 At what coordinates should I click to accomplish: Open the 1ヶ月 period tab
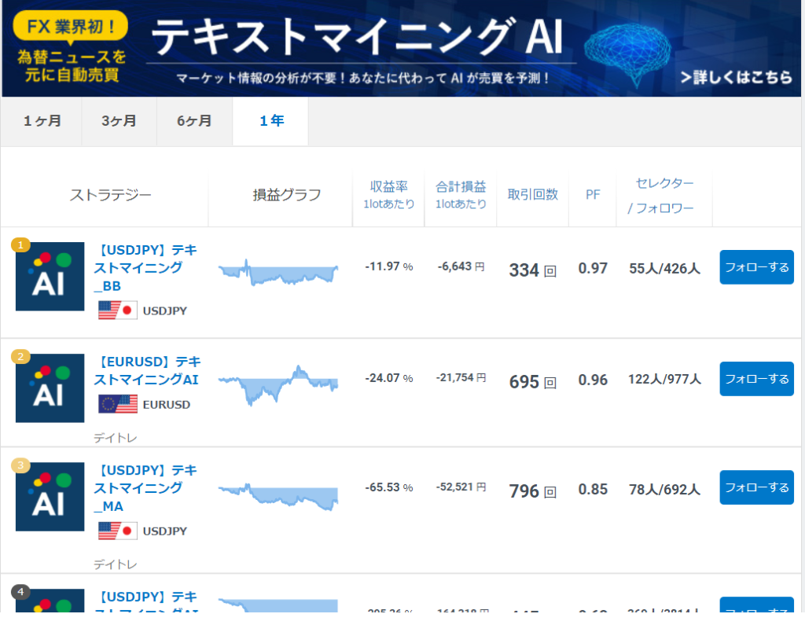coord(42,121)
